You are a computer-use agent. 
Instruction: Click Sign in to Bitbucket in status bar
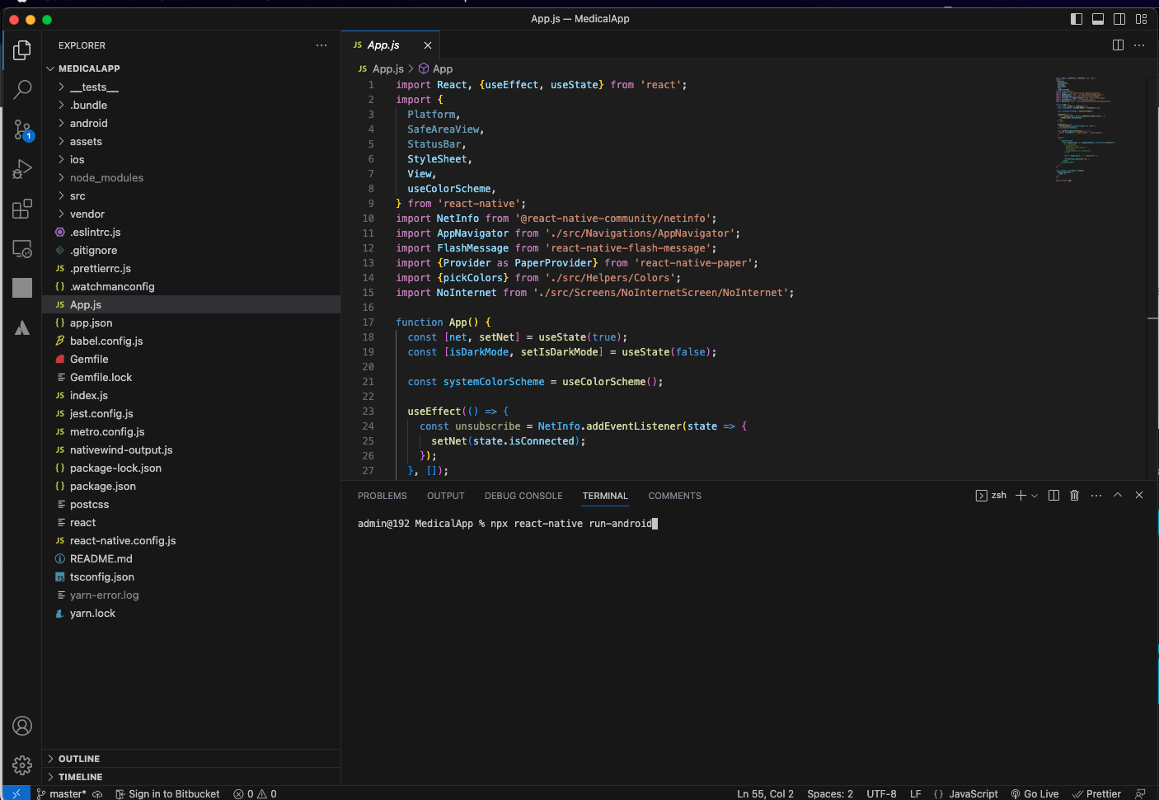coord(168,793)
